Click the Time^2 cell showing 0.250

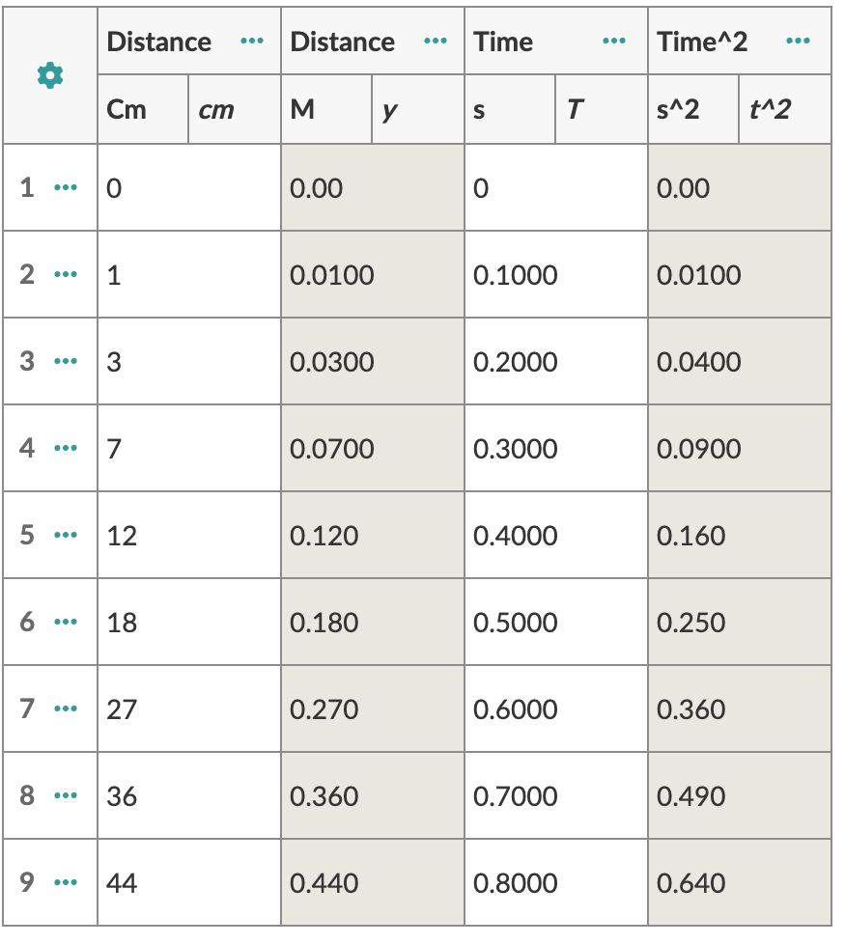[x=739, y=622]
